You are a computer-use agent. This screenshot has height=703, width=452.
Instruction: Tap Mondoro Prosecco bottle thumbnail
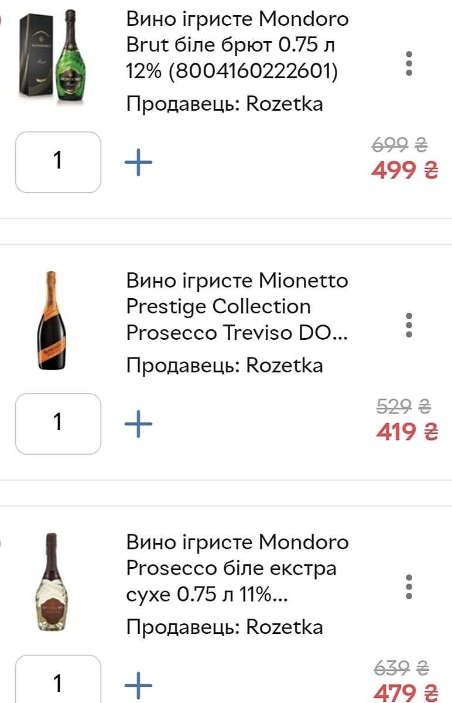click(x=52, y=582)
